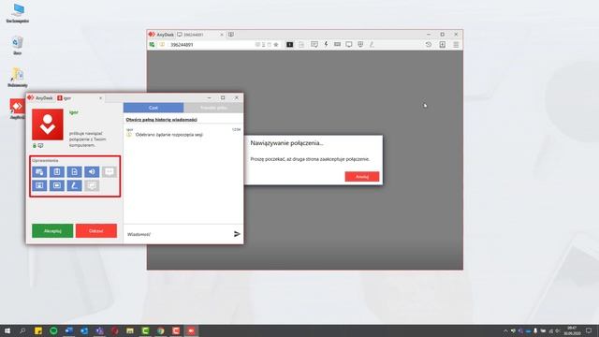
Task: Click the download/install icon in toolbar
Action: 443,45
